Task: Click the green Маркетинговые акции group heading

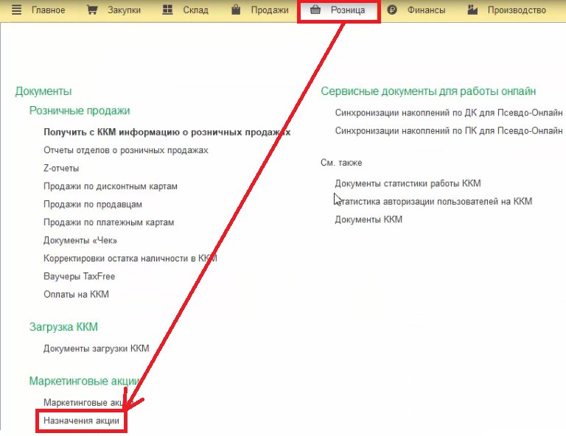Action: pos(85,381)
